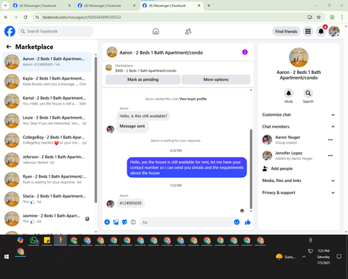Click the Search Facebook field
Image resolution: width=348 pixels, height=279 pixels.
click(x=56, y=31)
